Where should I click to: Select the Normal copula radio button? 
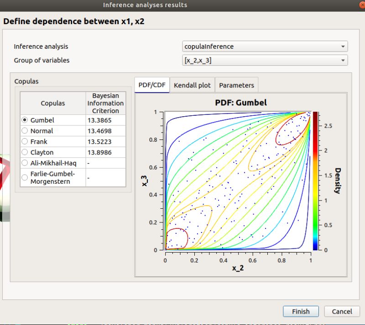24,131
